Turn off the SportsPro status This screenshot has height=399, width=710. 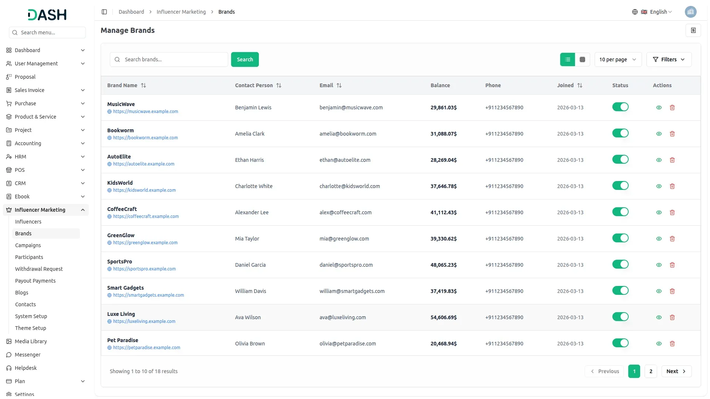[620, 265]
